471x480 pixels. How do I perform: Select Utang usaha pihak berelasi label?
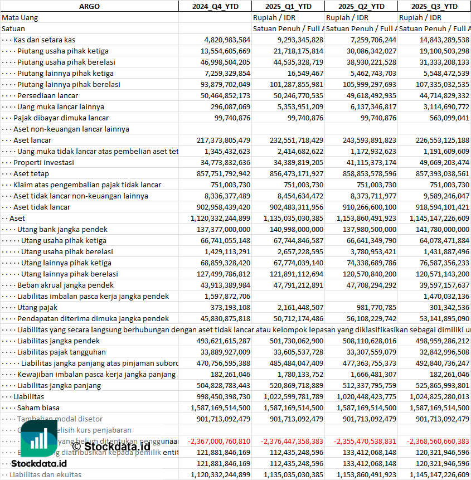point(67,251)
